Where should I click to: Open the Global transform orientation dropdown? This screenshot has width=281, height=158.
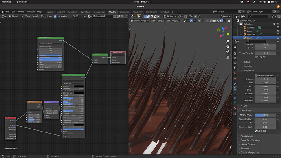point(170,16)
